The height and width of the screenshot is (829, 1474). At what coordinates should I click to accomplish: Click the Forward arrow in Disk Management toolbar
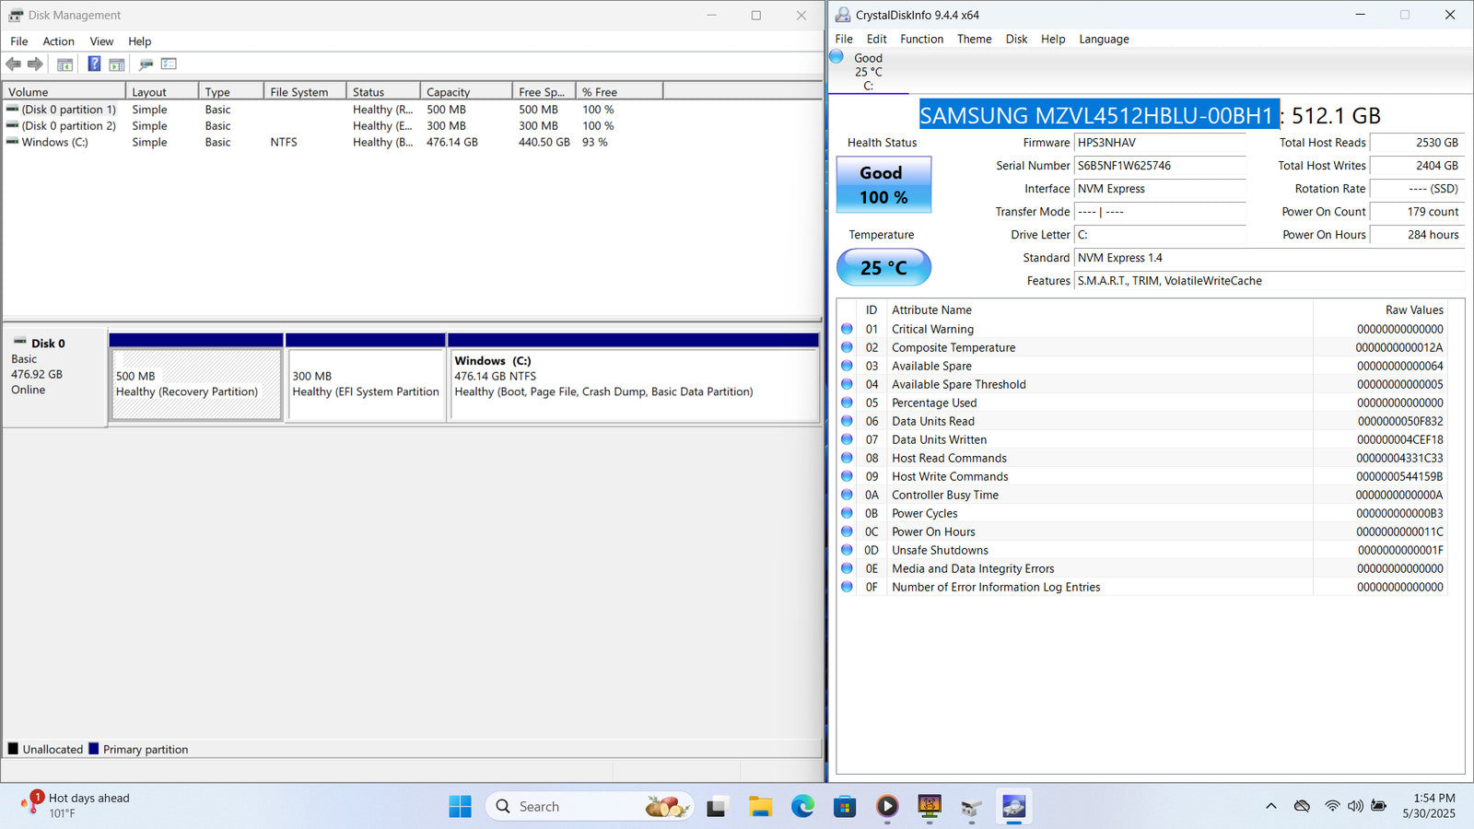click(x=35, y=64)
